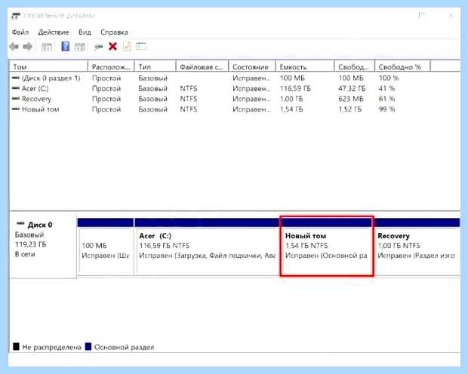Select the 100 МБ partition block on Диск 0
This screenshot has width=468, height=374.
[x=106, y=245]
